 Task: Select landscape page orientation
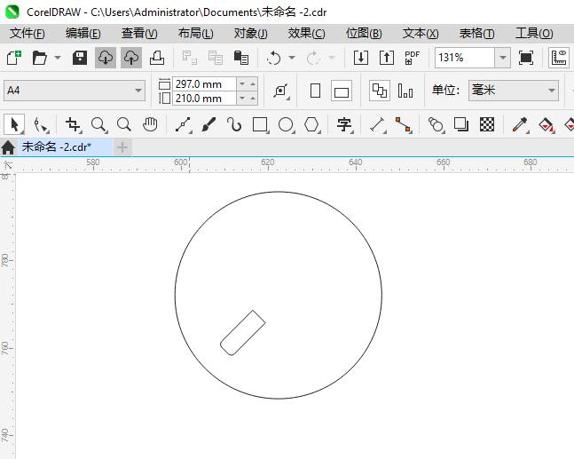click(x=342, y=91)
